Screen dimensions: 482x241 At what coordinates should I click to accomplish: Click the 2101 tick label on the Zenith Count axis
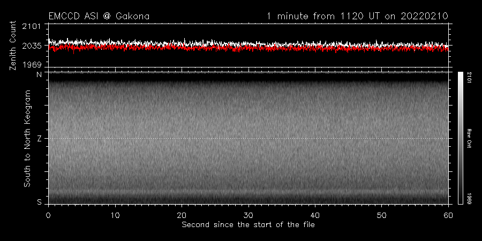coord(32,26)
